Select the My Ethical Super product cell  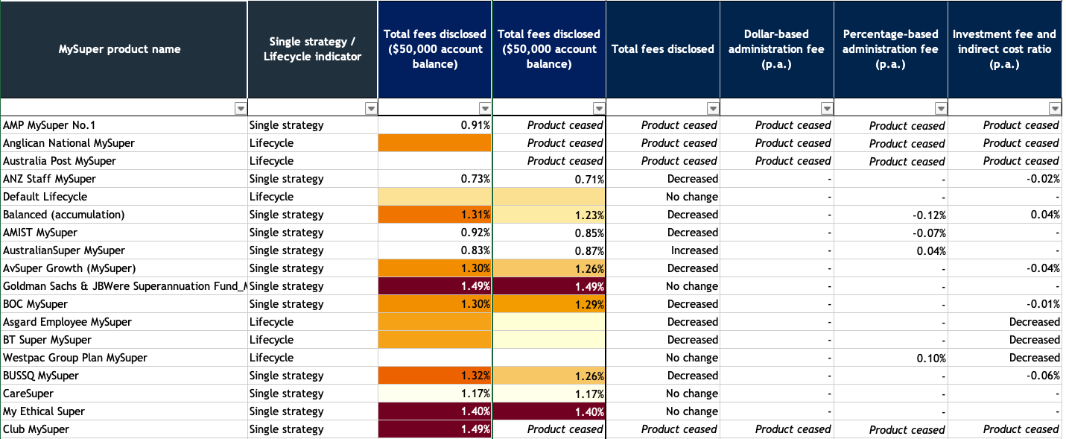pos(124,411)
